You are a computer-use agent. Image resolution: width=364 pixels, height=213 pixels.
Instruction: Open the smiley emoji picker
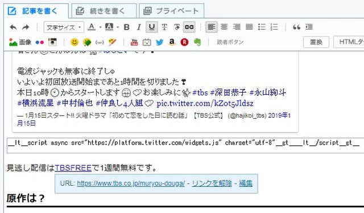tap(75, 42)
